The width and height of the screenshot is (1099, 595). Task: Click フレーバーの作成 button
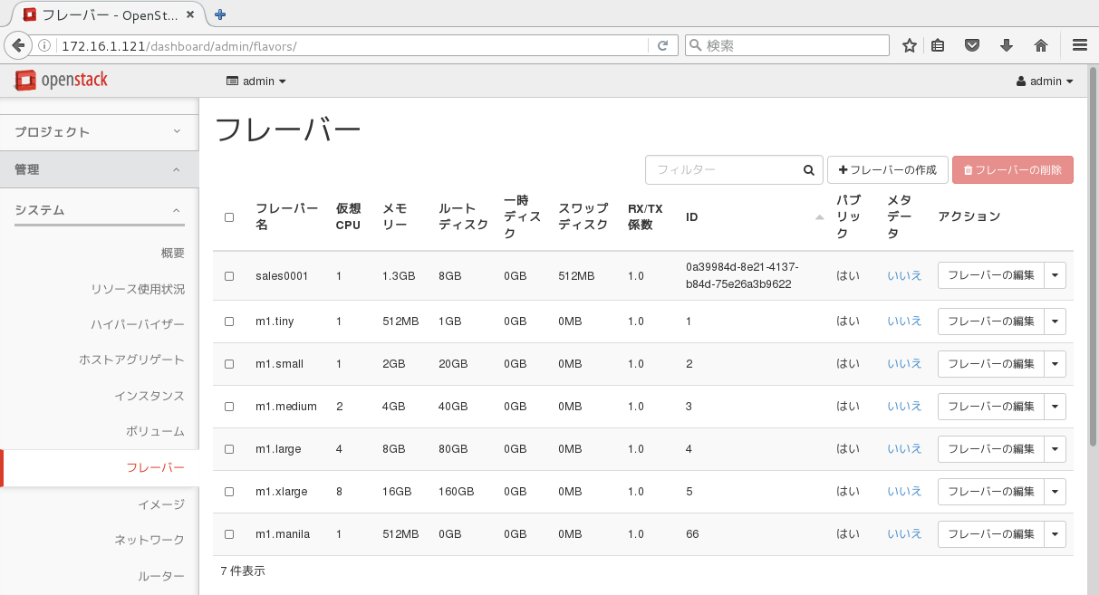[x=887, y=170]
